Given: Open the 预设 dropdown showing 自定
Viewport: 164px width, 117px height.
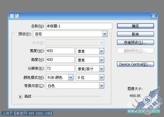Looking at the screenshot, I should (70, 34).
